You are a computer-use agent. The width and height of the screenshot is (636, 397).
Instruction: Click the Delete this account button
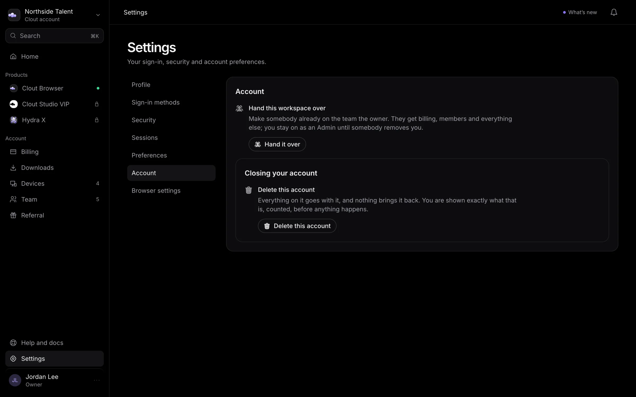[297, 226]
